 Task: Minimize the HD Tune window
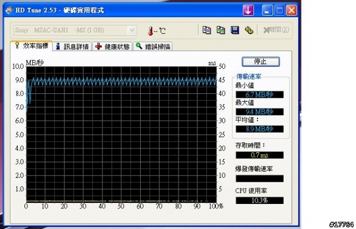click(267, 10)
